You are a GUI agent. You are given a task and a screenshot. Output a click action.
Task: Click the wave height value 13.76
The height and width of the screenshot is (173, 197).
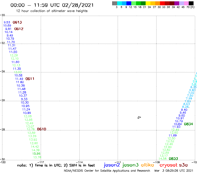pos(37,157)
